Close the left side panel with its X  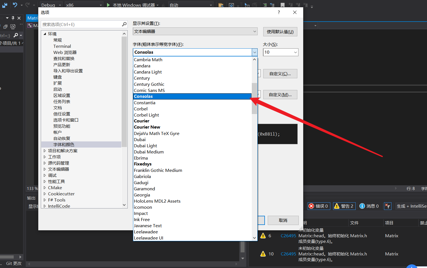click(19, 18)
